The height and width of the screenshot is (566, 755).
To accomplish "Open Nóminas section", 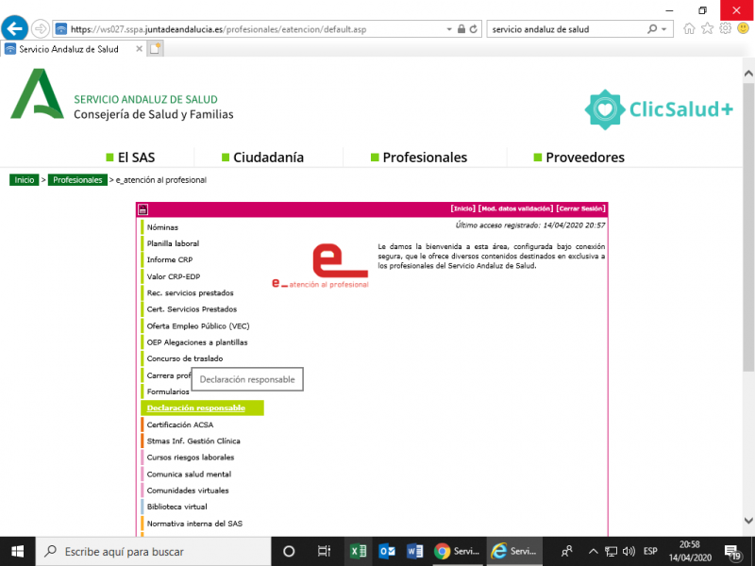I will click(162, 227).
